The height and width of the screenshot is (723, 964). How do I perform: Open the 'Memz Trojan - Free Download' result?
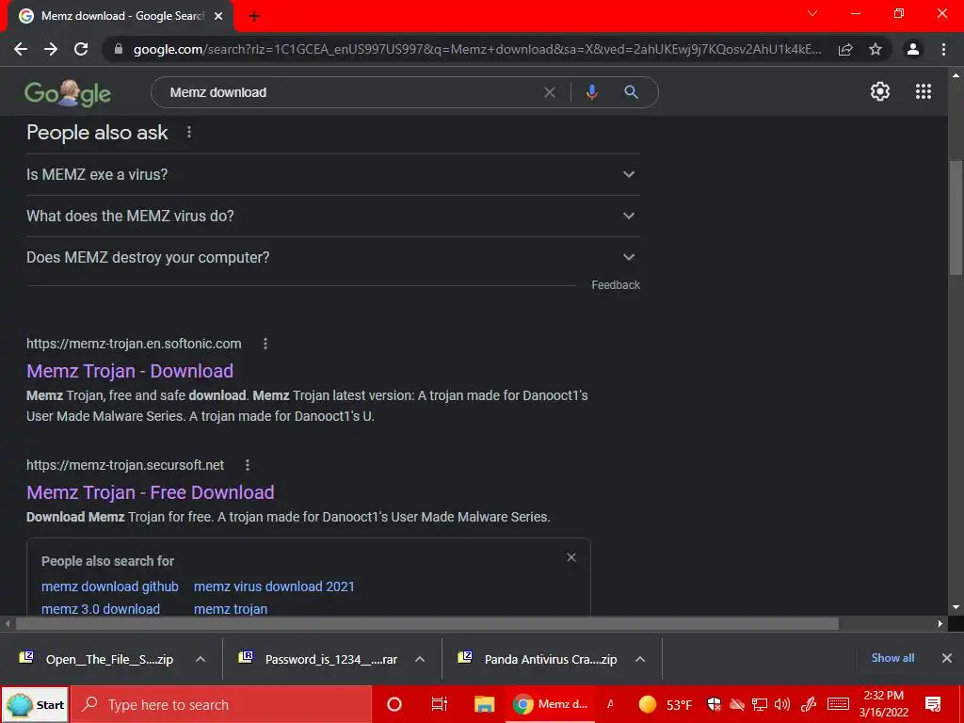tap(150, 492)
